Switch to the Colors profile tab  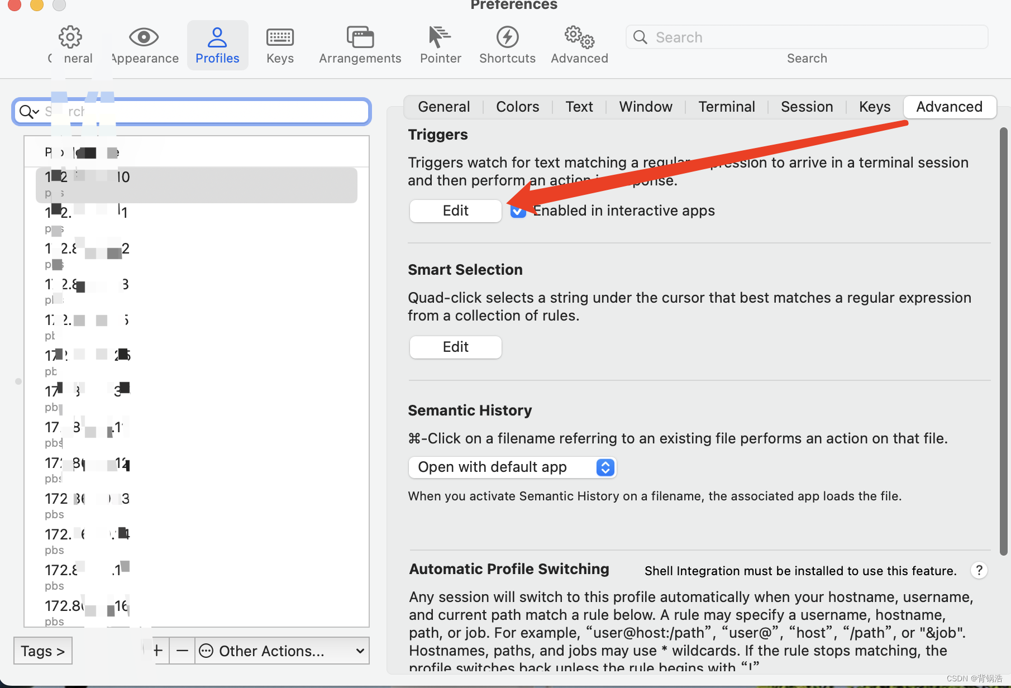coord(518,107)
